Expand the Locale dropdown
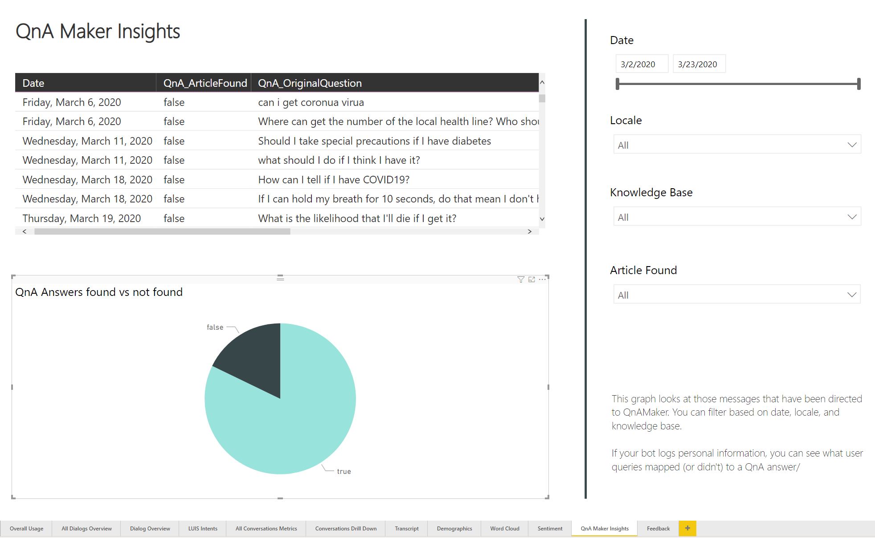875x538 pixels. (x=851, y=145)
